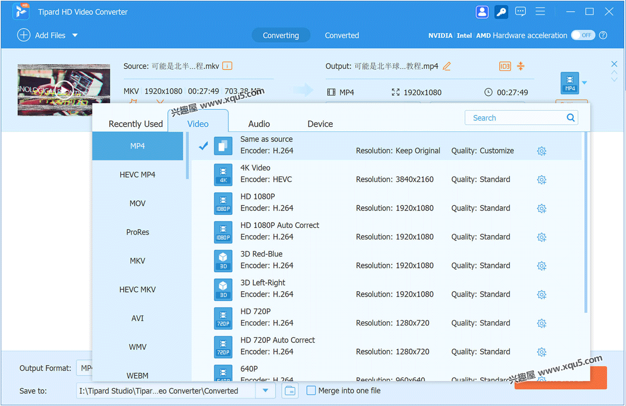The image size is (626, 406).
Task: Play the video thumbnail preview
Action: click(64, 91)
